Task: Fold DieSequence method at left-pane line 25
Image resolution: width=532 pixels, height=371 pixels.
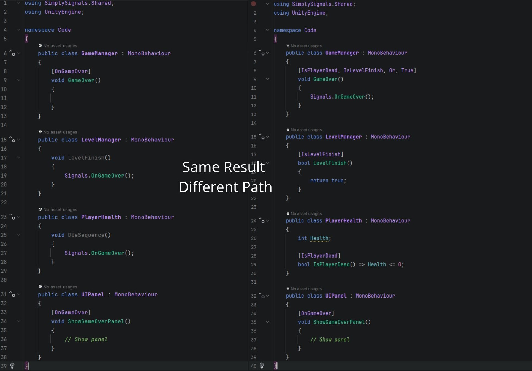Action: (18, 235)
